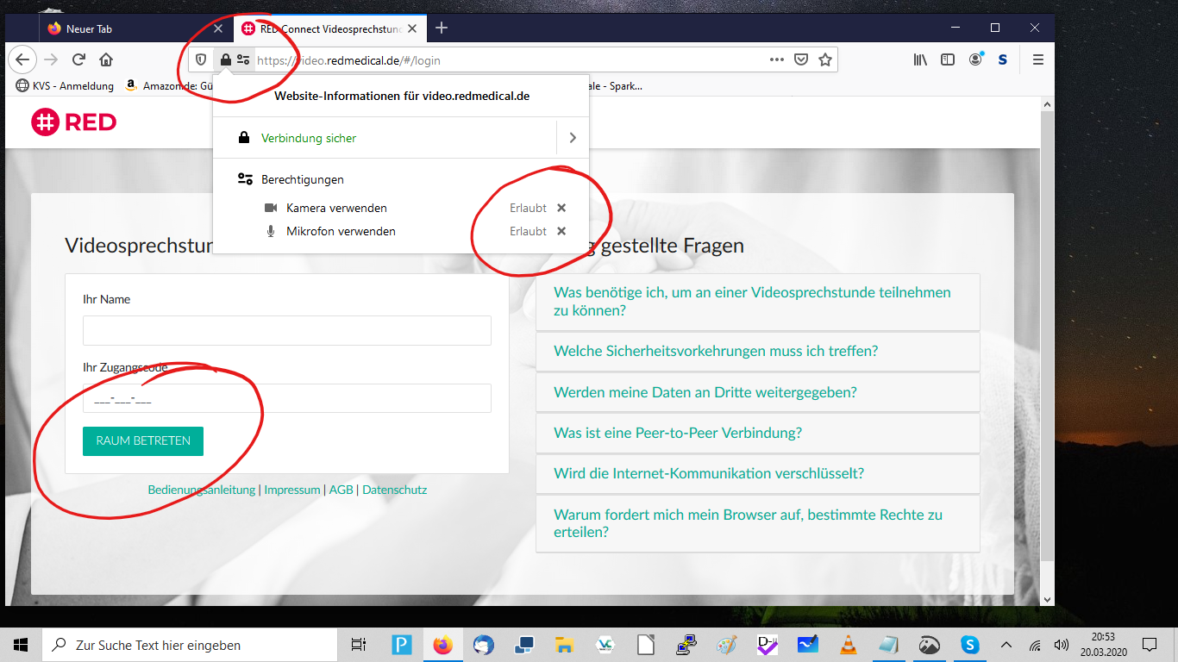
Task: Close the Neuer Tab tab
Action: pos(218,28)
